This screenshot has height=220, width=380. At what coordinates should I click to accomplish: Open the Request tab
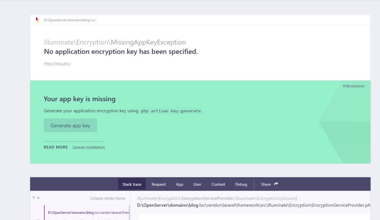pyautogui.click(x=159, y=184)
